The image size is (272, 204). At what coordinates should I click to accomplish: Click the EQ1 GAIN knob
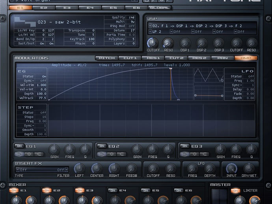point(54,149)
